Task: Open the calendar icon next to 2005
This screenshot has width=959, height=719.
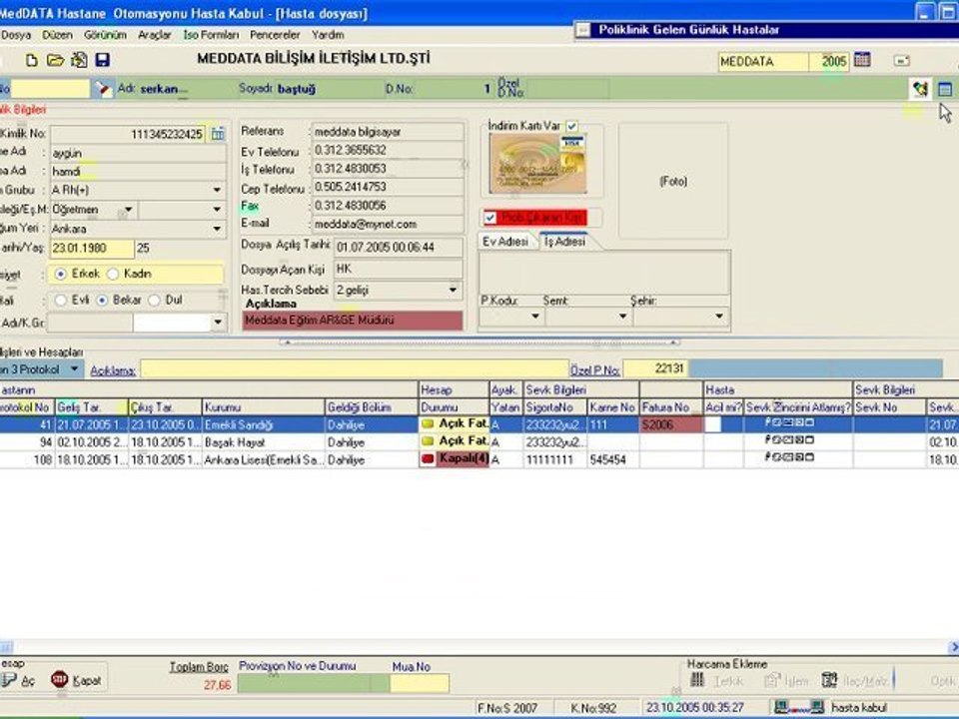Action: pos(862,60)
